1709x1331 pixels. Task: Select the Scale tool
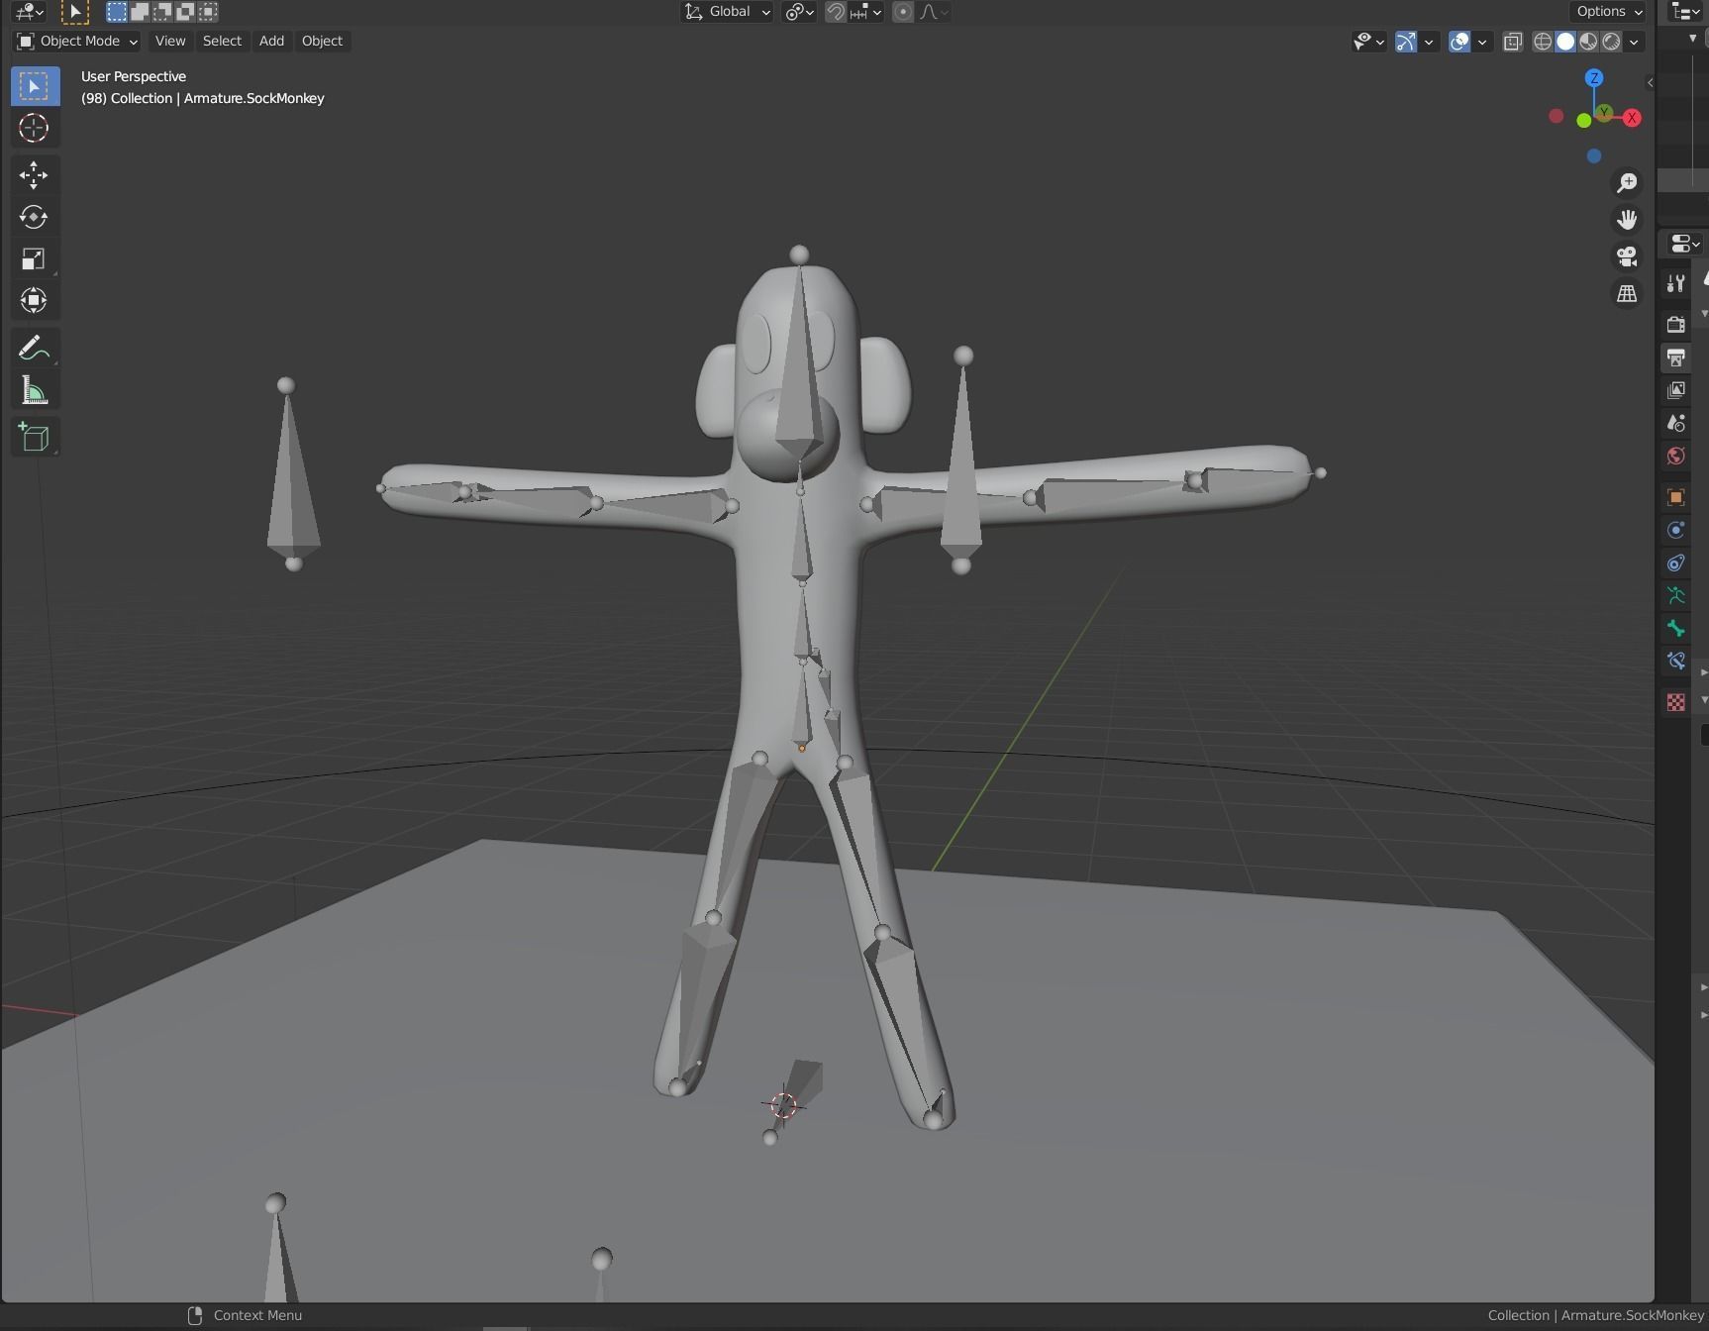(34, 258)
